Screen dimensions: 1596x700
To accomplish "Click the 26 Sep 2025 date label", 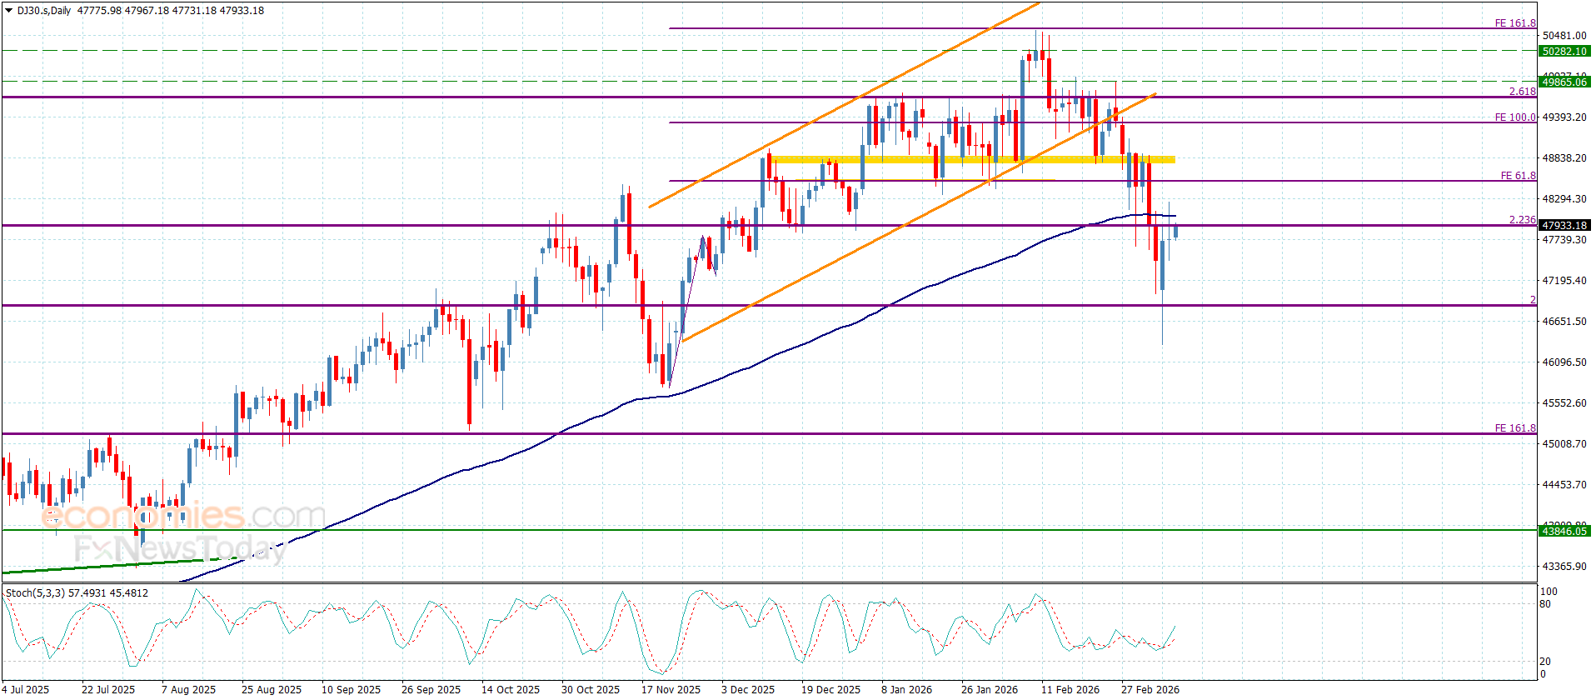I will pos(431,690).
